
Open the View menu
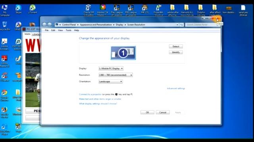click(60, 30)
